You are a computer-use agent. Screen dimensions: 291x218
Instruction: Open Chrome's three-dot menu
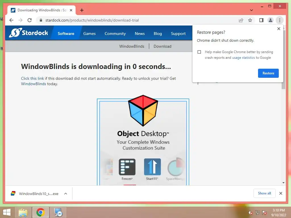[x=280, y=20]
